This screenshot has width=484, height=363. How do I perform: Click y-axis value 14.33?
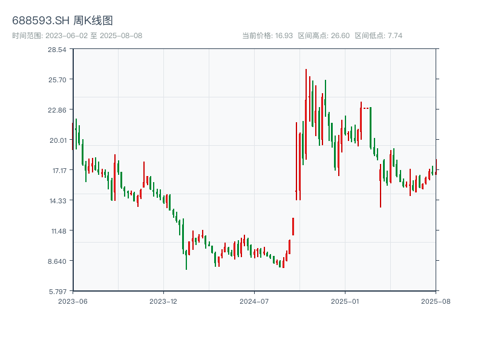click(58, 201)
